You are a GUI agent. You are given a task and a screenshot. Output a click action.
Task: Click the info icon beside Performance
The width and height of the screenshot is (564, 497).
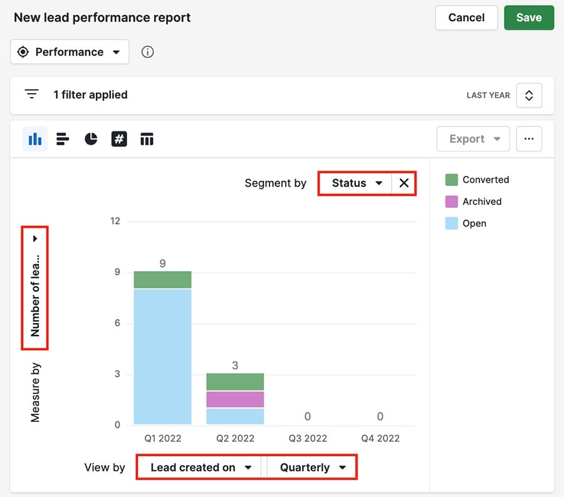pyautogui.click(x=147, y=52)
